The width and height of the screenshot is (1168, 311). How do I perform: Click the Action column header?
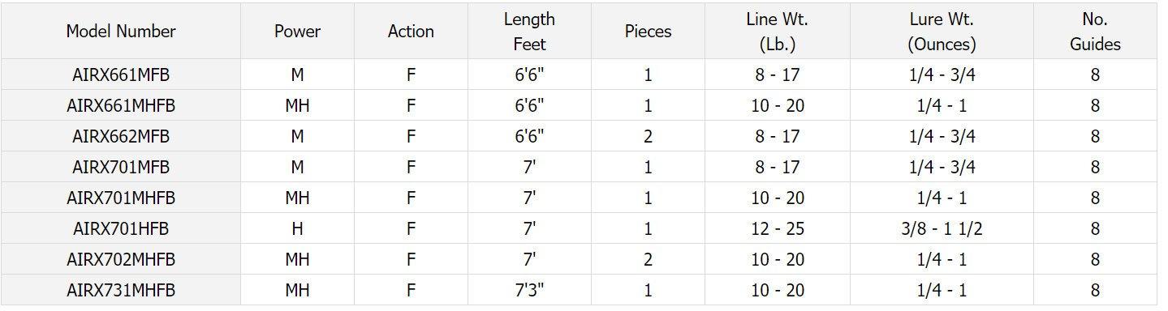[x=411, y=31]
